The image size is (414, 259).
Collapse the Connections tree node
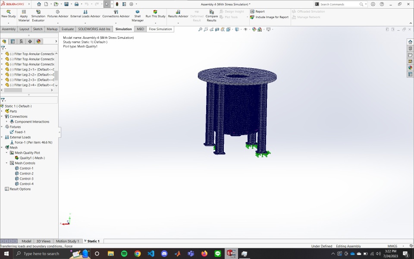click(2, 116)
